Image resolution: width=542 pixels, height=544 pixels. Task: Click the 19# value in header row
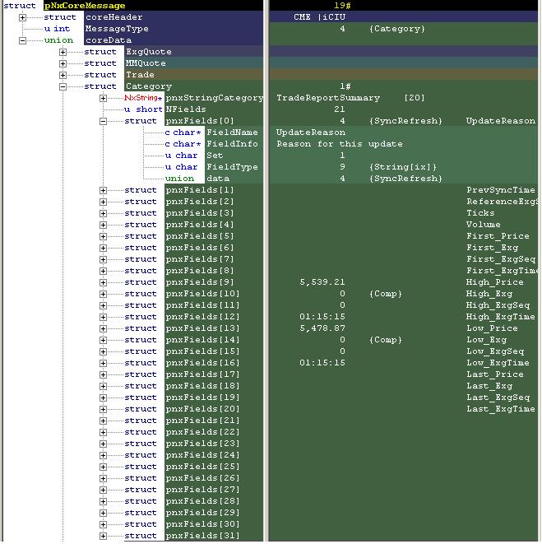[343, 6]
